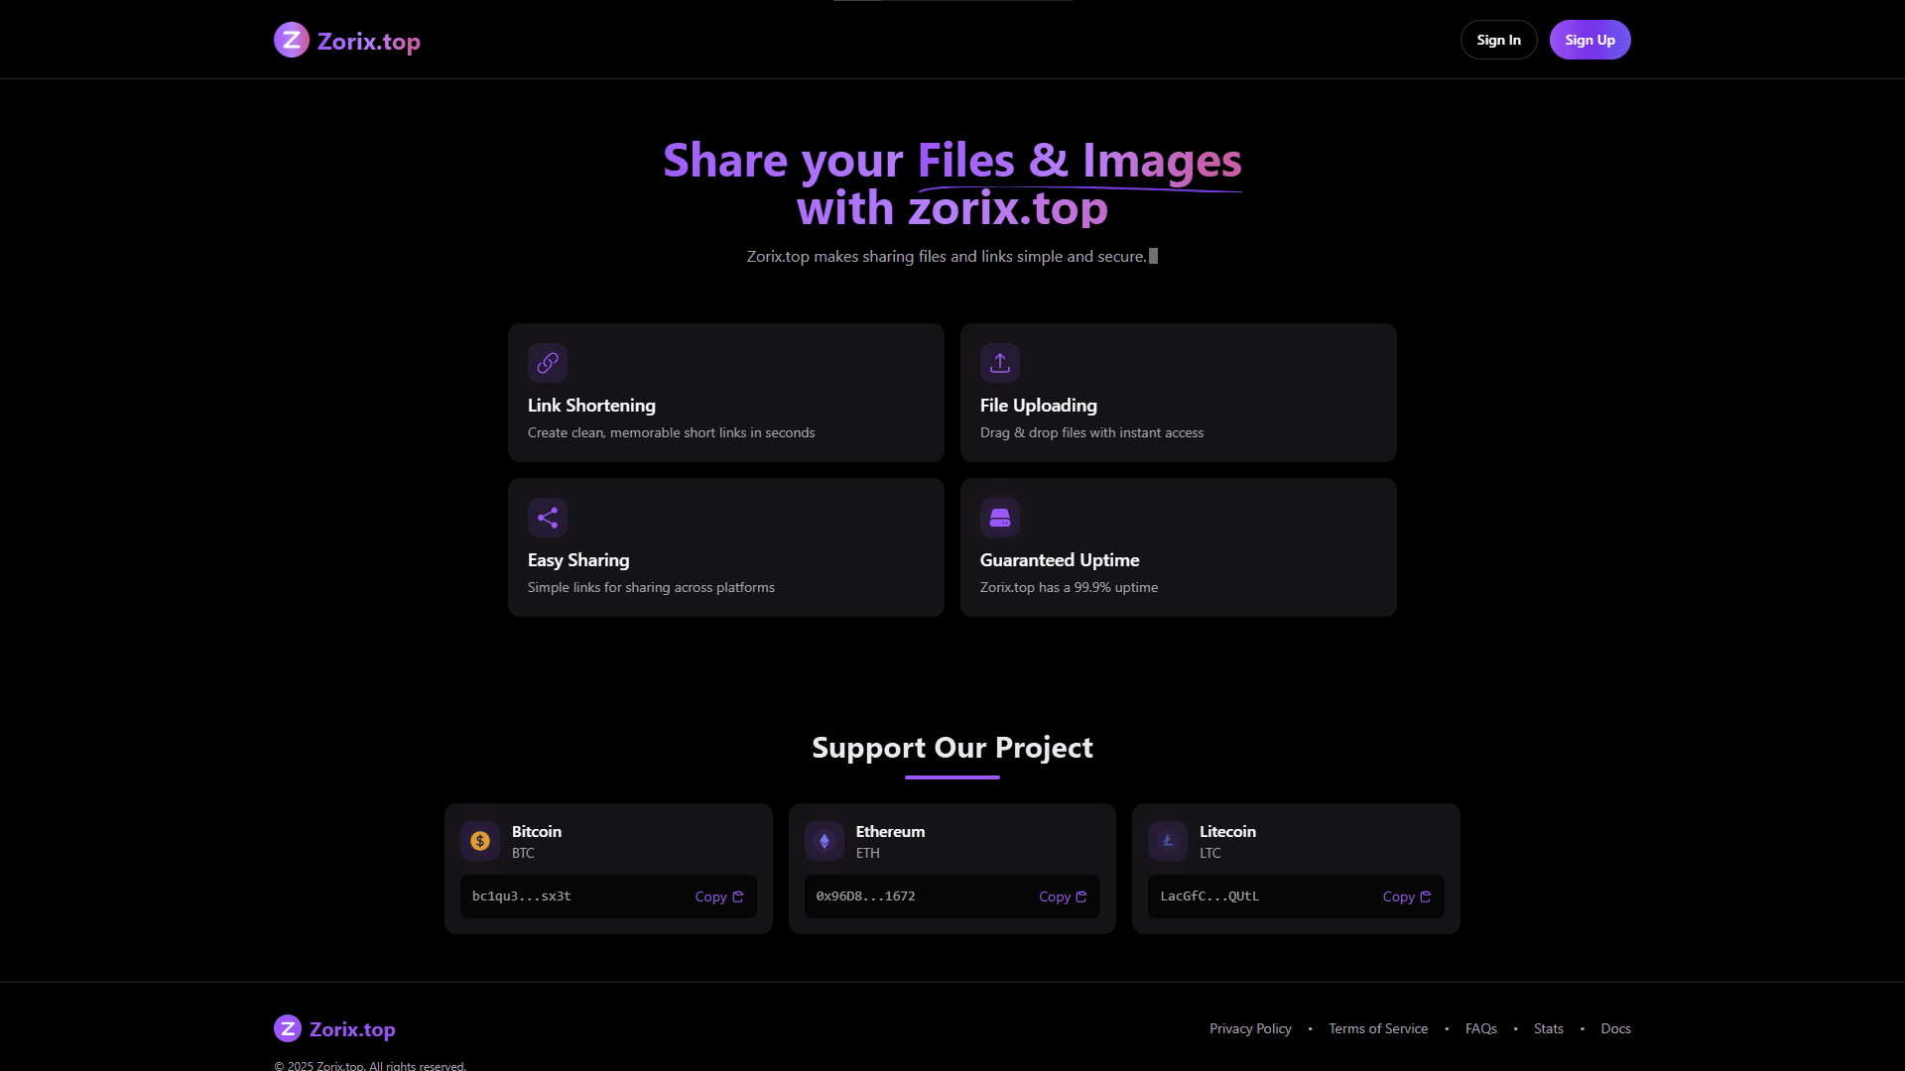Open the Privacy Policy page

[x=1250, y=1028]
